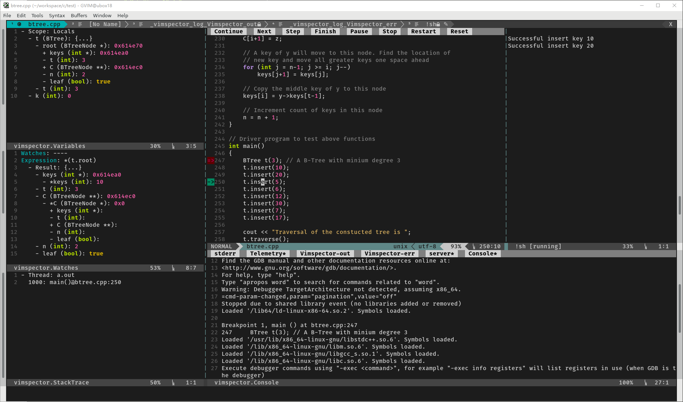Viewport: 683px width, 402px height.
Task: Click the vimspector.StackTrace status line
Action: point(105,383)
